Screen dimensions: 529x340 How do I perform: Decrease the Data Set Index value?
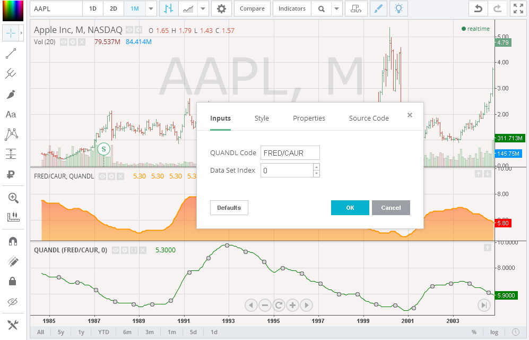click(316, 174)
